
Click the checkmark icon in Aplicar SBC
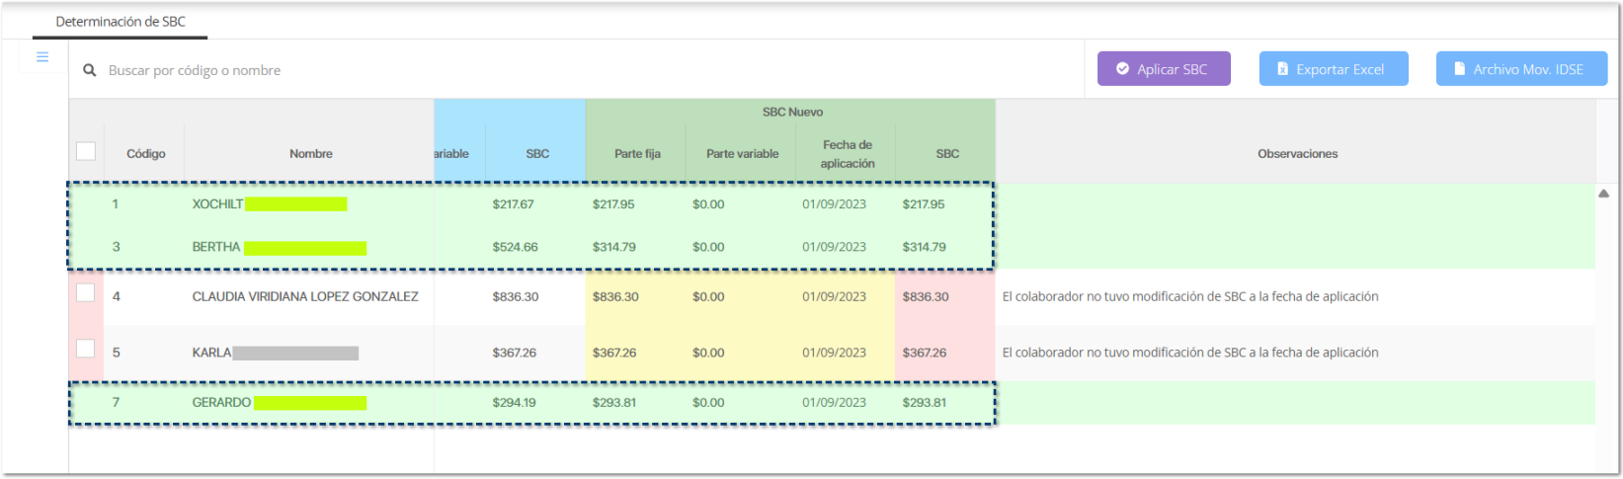1122,69
